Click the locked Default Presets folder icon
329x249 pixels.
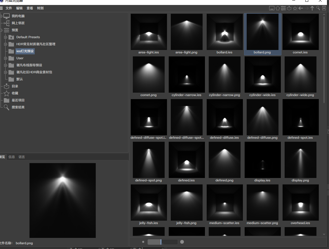tap(11, 37)
